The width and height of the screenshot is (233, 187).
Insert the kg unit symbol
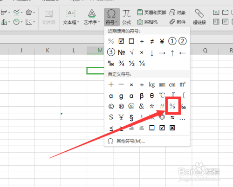pyautogui.click(x=152, y=85)
